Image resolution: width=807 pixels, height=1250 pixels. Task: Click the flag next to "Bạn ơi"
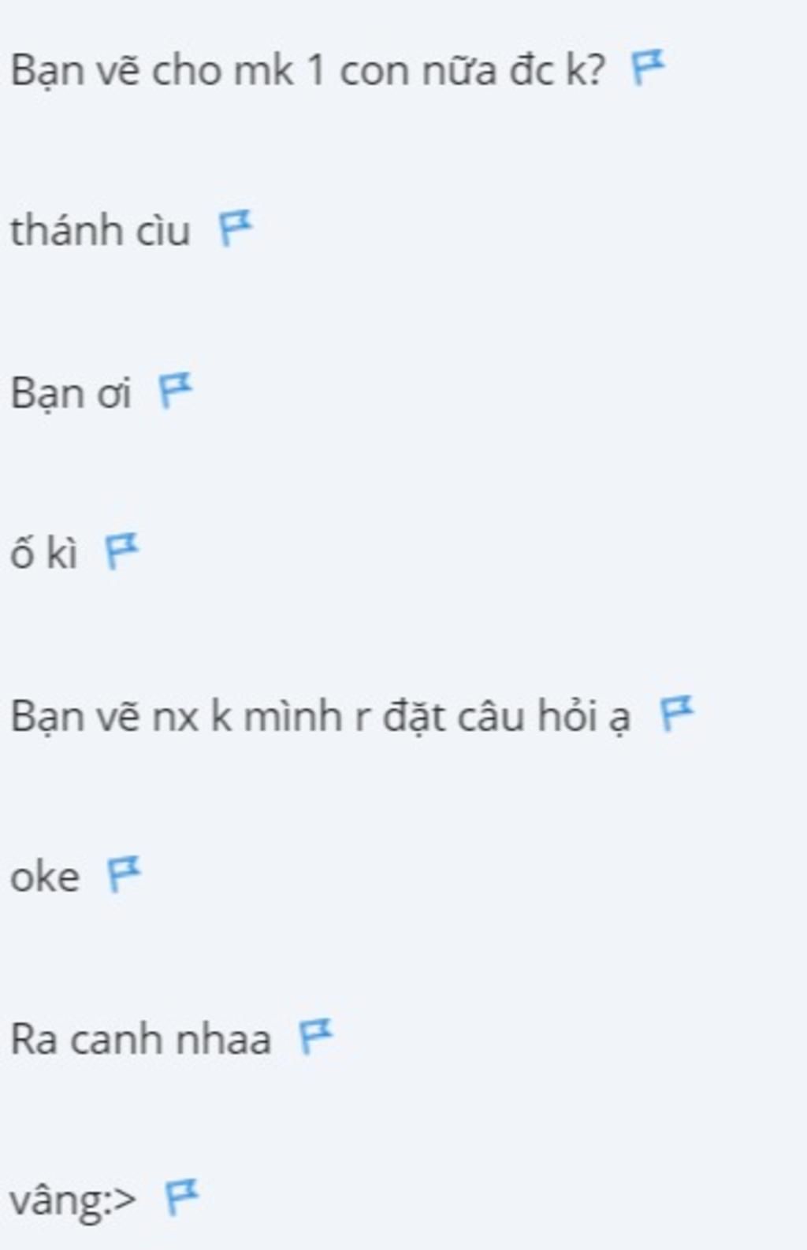click(175, 390)
